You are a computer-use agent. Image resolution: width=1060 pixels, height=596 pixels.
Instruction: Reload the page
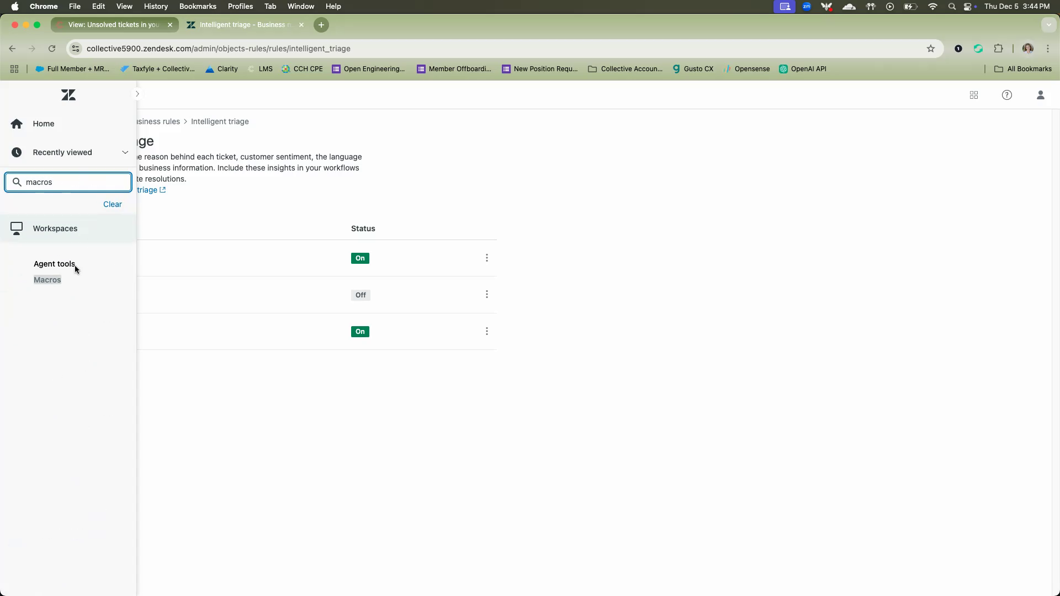[52, 49]
